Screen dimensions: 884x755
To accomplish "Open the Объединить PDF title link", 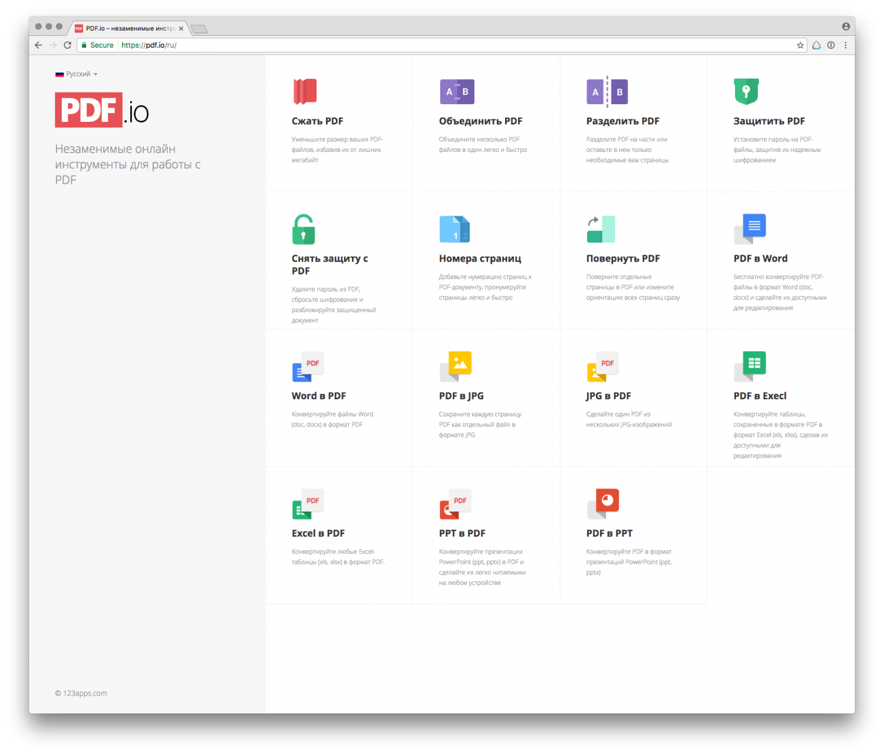I will (x=481, y=121).
